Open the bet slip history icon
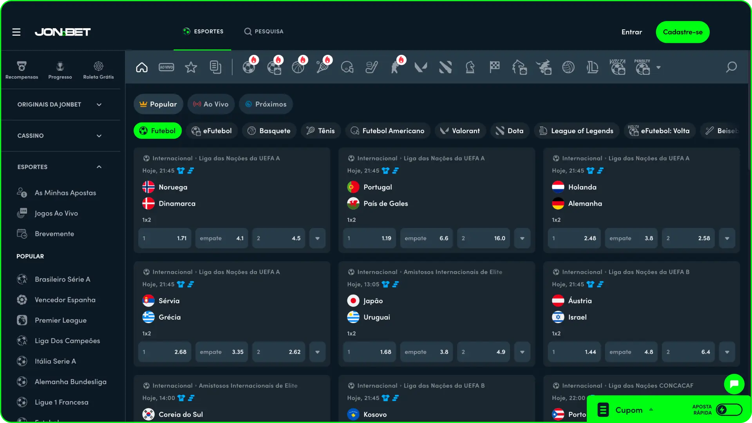 coord(215,67)
